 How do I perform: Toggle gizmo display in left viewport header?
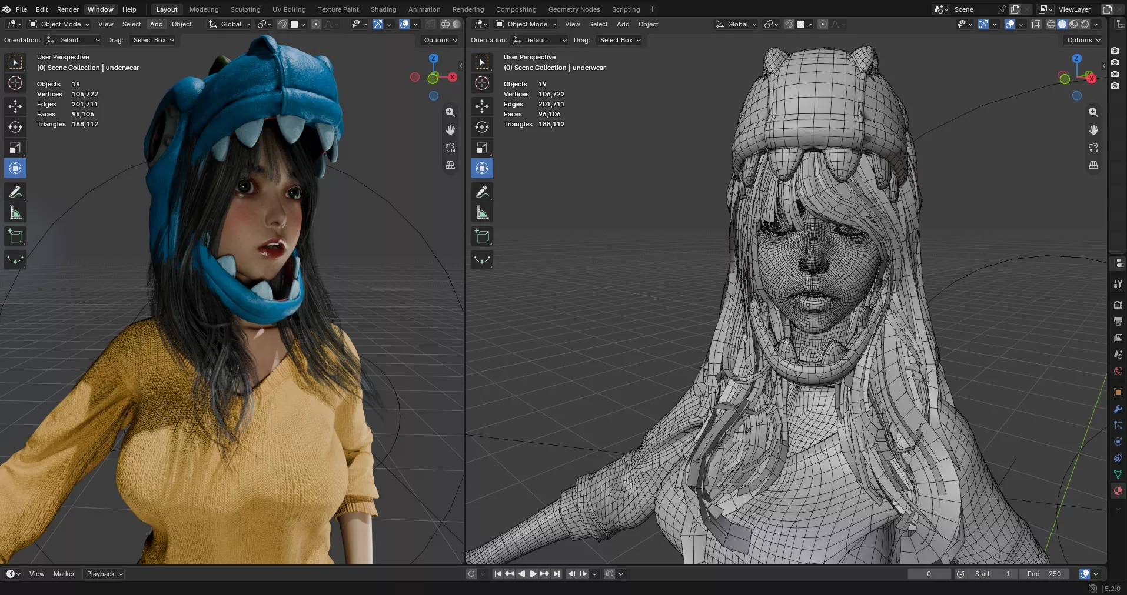378,24
